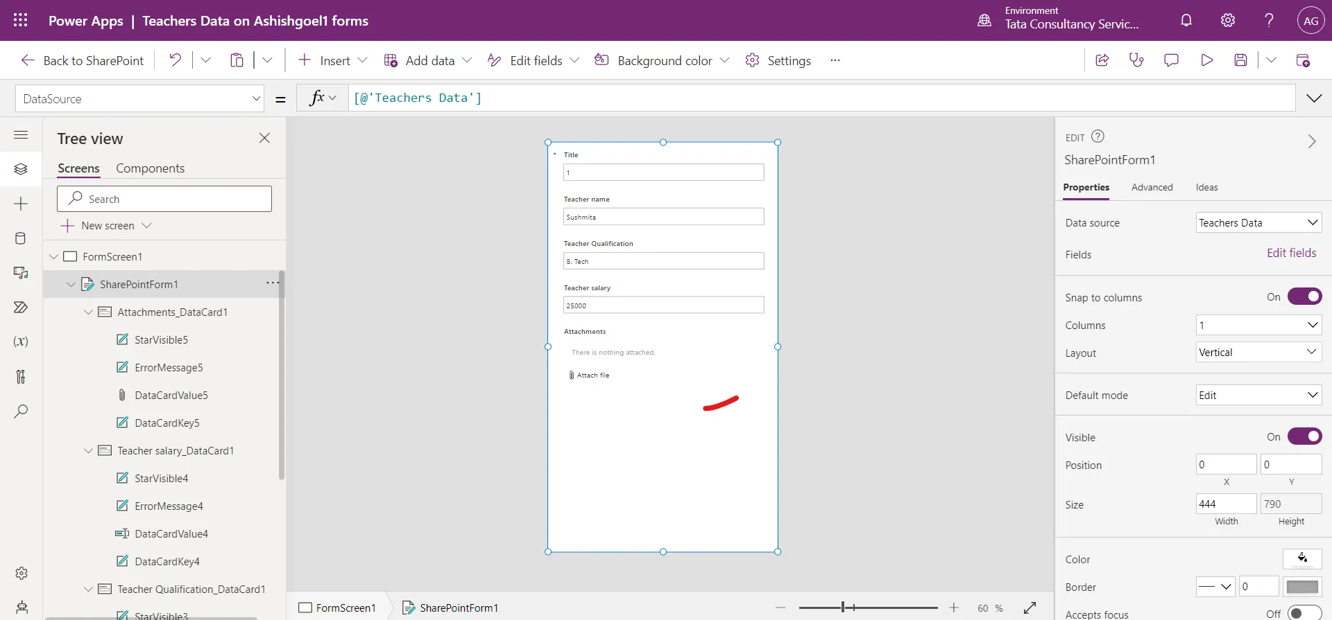Open the Border color swatch
The image size is (1332, 620).
click(x=1302, y=587)
